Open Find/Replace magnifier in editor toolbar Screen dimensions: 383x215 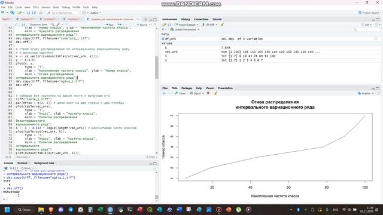coord(53,24)
